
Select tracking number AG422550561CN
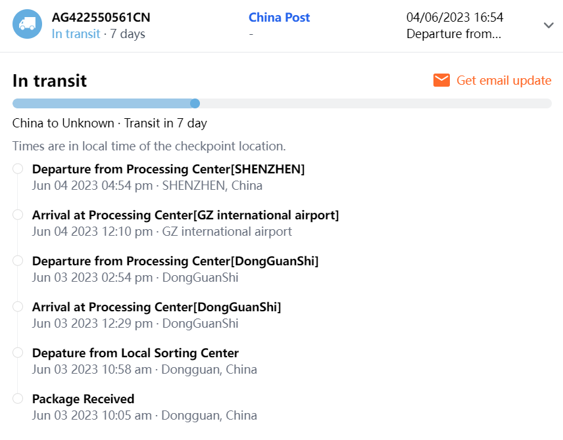coord(101,18)
